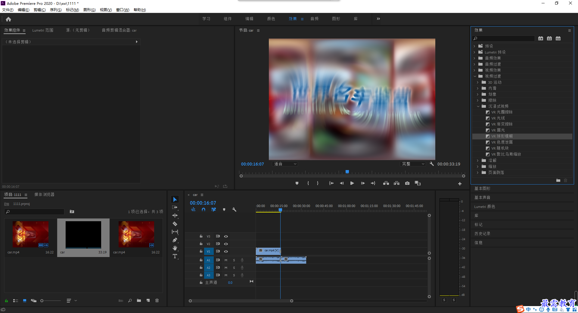Expand the 溶解 transitions folder
This screenshot has height=313, width=578.
pyautogui.click(x=478, y=160)
